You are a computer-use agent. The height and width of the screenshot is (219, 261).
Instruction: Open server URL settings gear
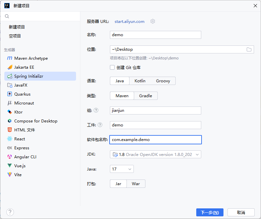tap(153, 21)
